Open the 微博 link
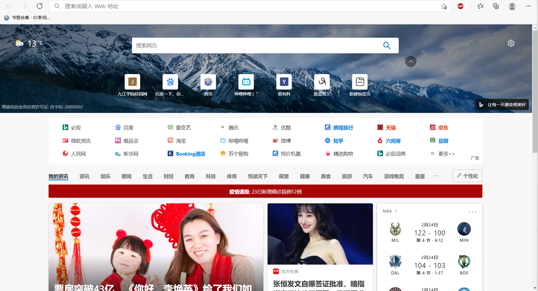The width and height of the screenshot is (538, 291). (282, 141)
